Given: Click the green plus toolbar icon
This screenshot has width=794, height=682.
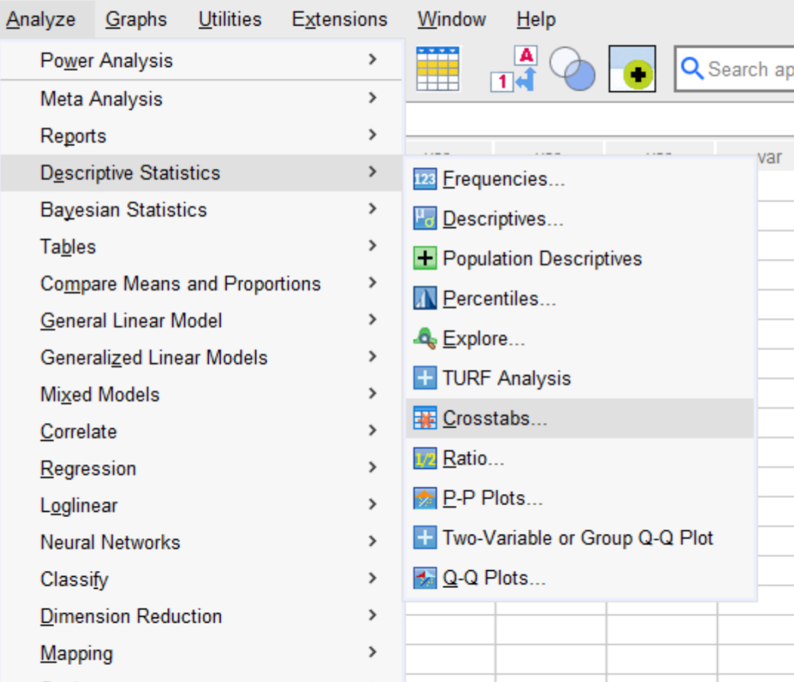Looking at the screenshot, I should [632, 68].
